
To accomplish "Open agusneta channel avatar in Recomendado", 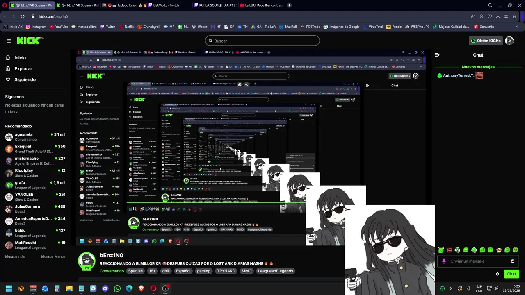I will [9, 137].
